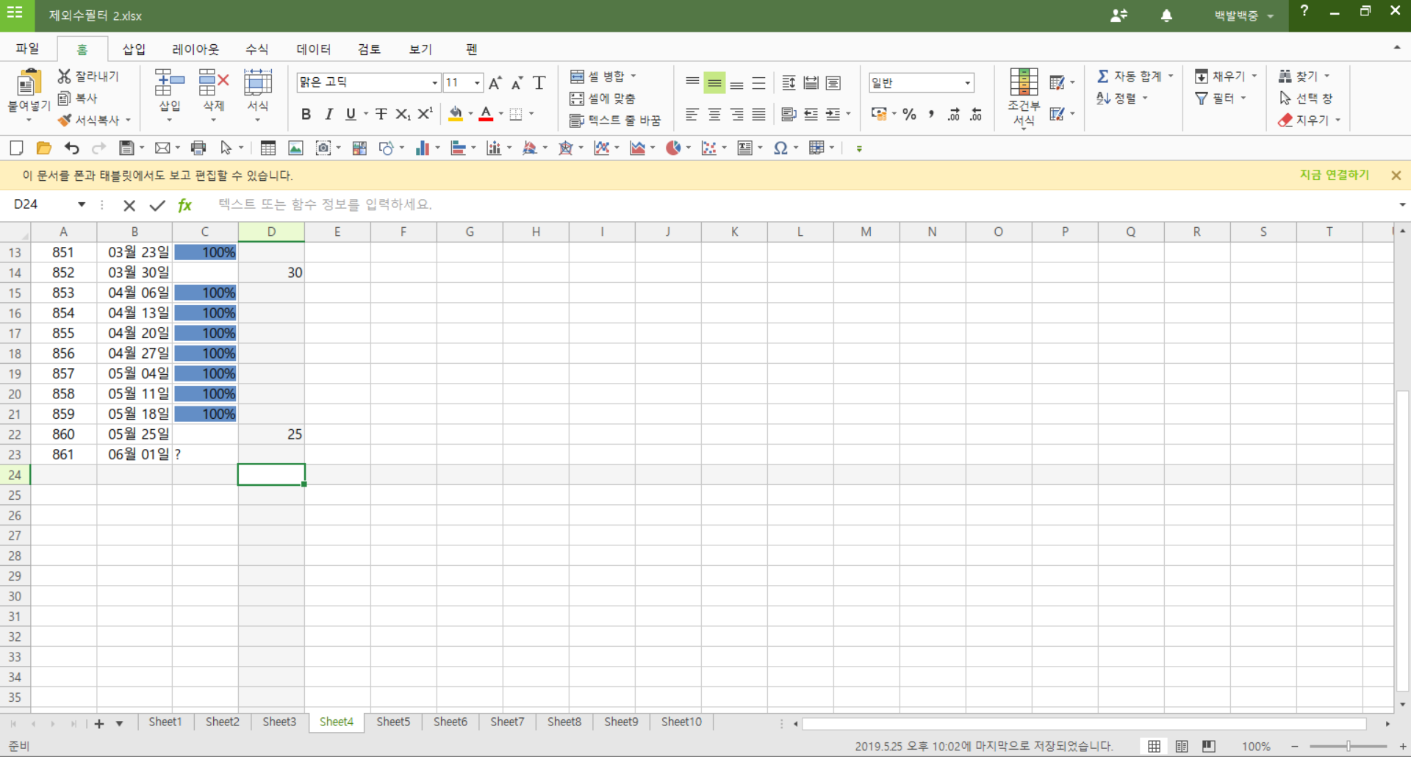Click the Omega symbol insert icon
This screenshot has width=1411, height=757.
pos(780,148)
